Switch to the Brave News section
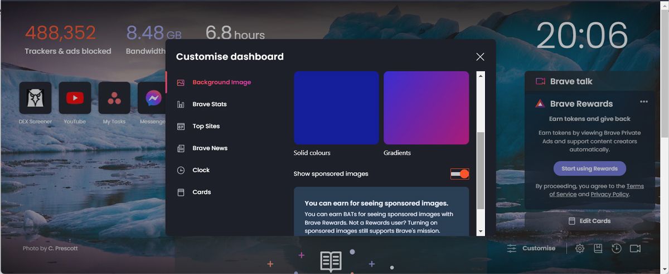 [x=210, y=148]
